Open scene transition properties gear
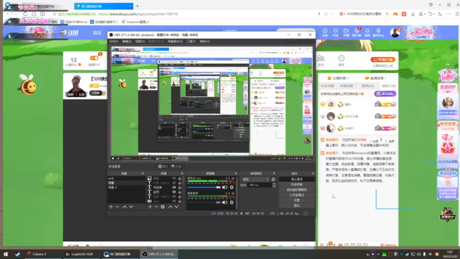 click(274, 180)
